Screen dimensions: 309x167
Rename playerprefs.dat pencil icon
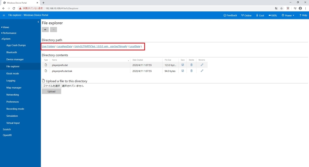(x=202, y=65)
